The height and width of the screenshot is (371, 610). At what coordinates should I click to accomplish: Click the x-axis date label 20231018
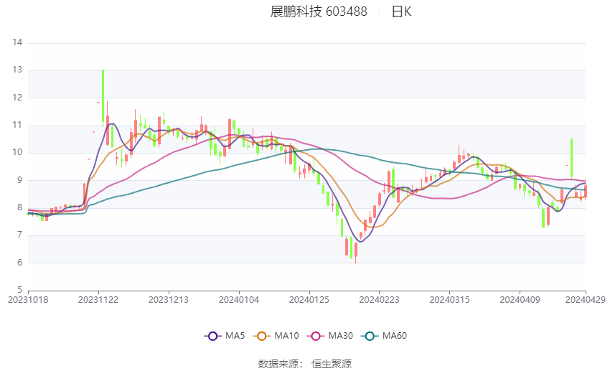(28, 300)
